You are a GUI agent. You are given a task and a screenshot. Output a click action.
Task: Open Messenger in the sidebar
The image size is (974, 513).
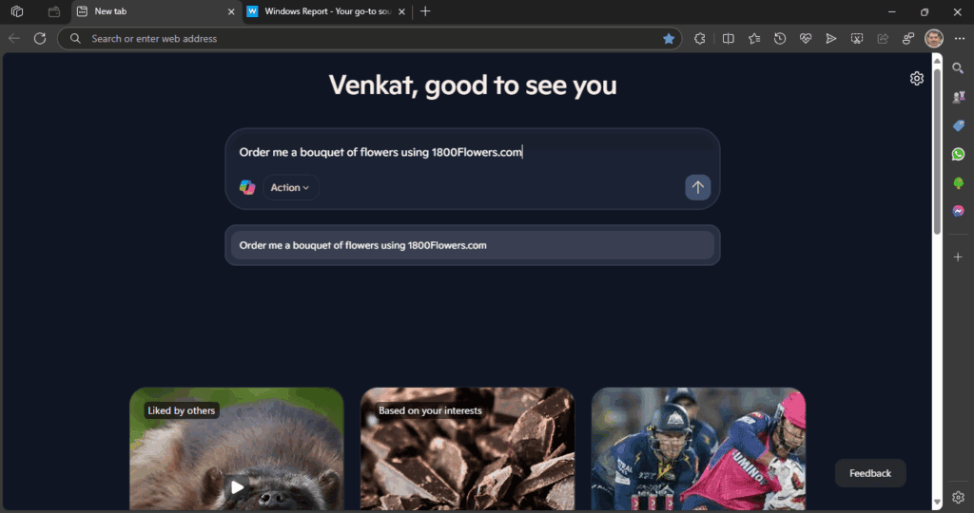[x=958, y=211]
